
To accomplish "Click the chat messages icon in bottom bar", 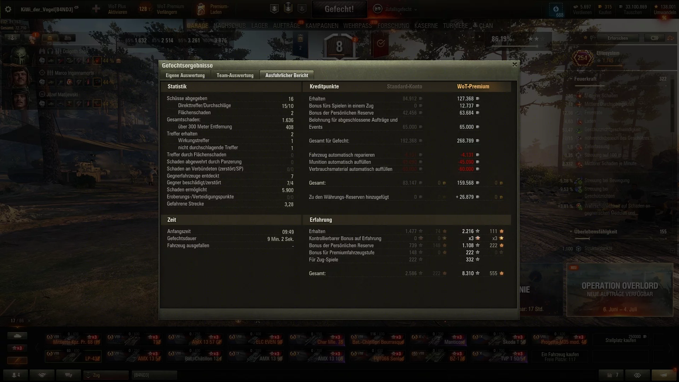I will pyautogui.click(x=69, y=375).
